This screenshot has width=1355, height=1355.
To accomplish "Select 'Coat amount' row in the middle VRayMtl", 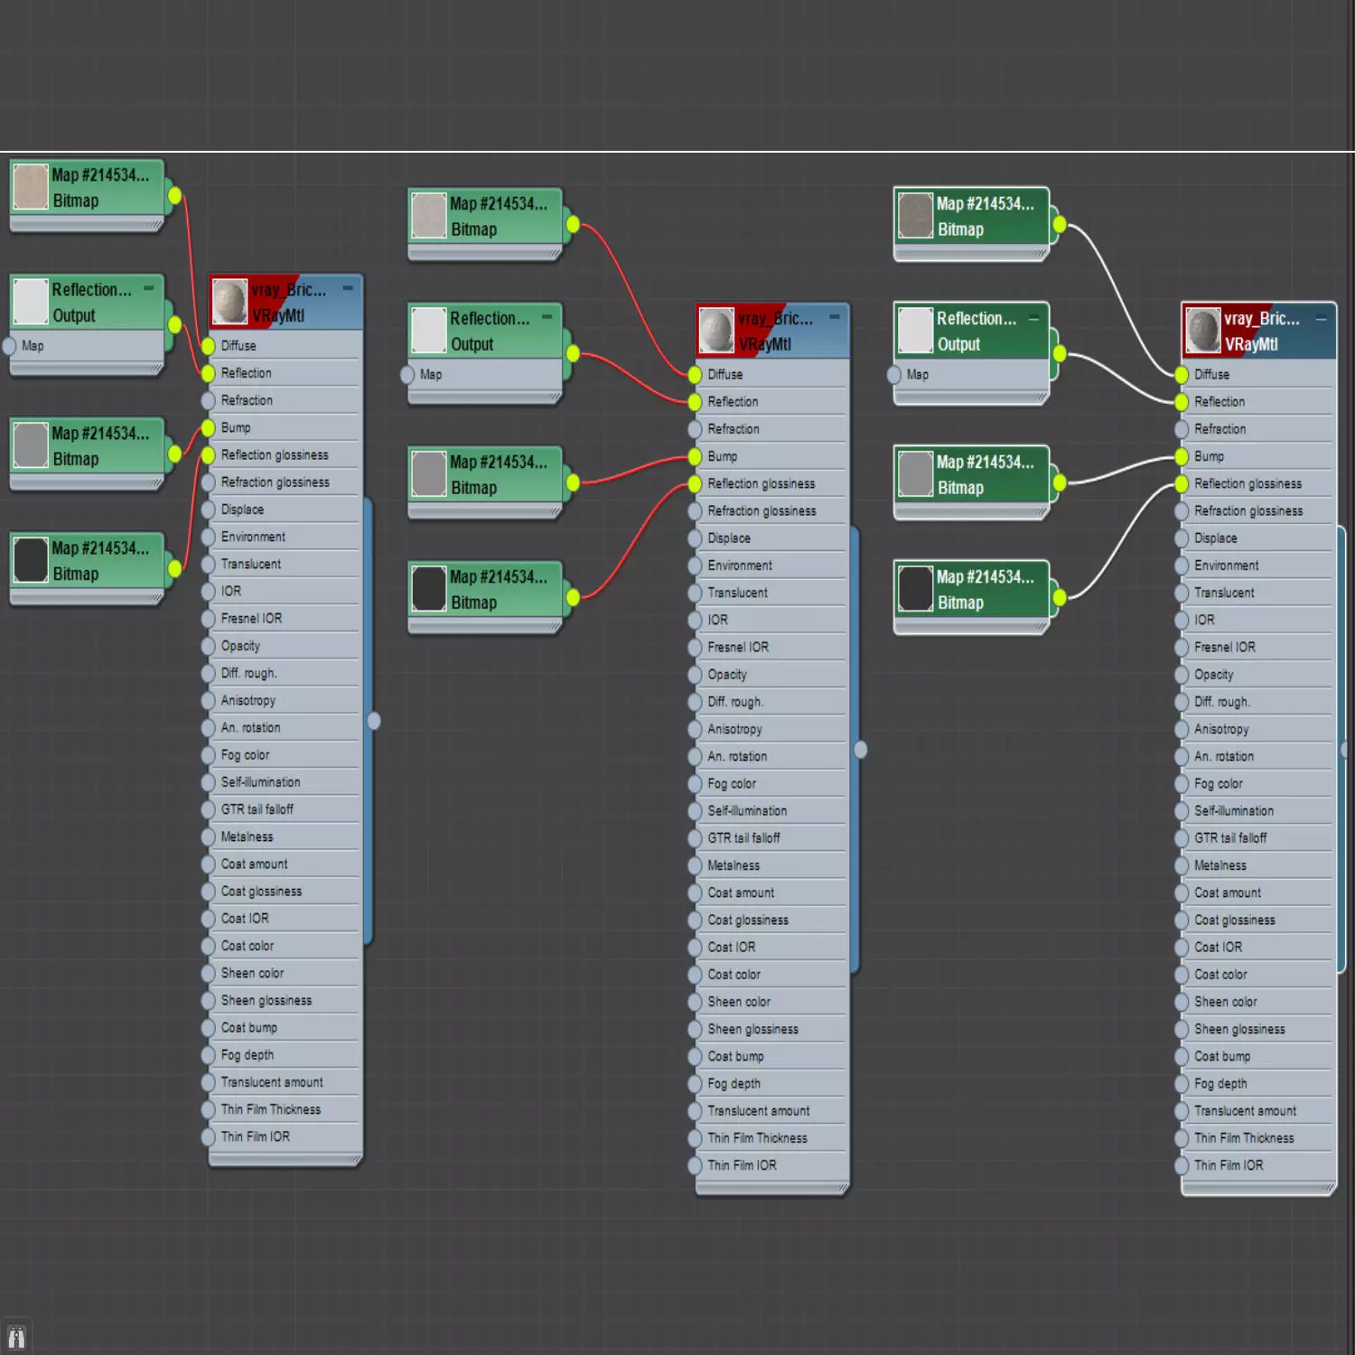I will tap(772, 892).
